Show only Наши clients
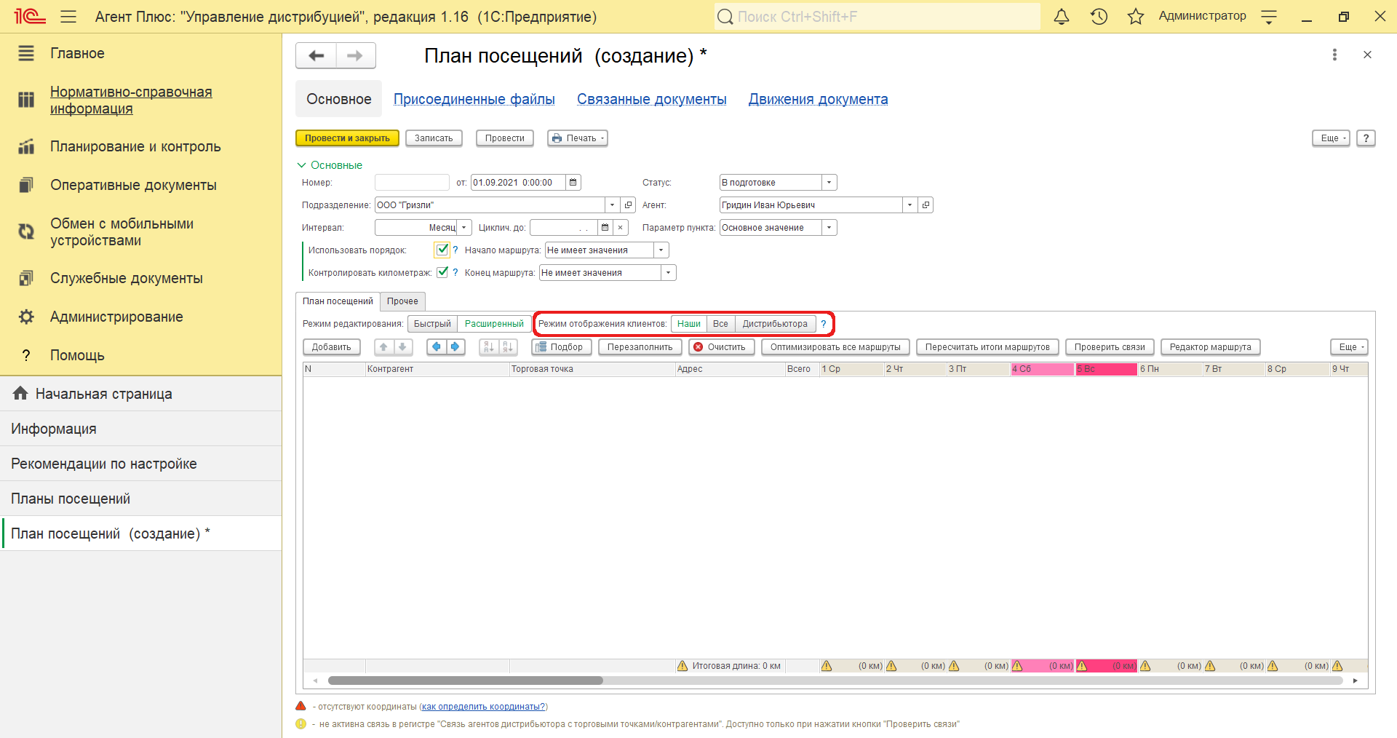The image size is (1397, 738). (689, 324)
